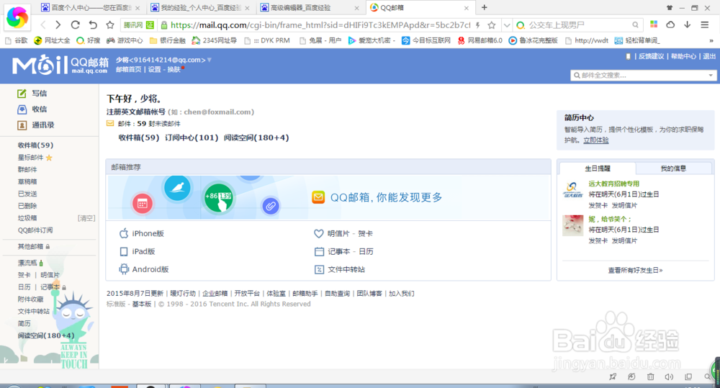The height and width of the screenshot is (388, 720).
Task: Click the Apple icon for iPhone版
Action: point(124,233)
